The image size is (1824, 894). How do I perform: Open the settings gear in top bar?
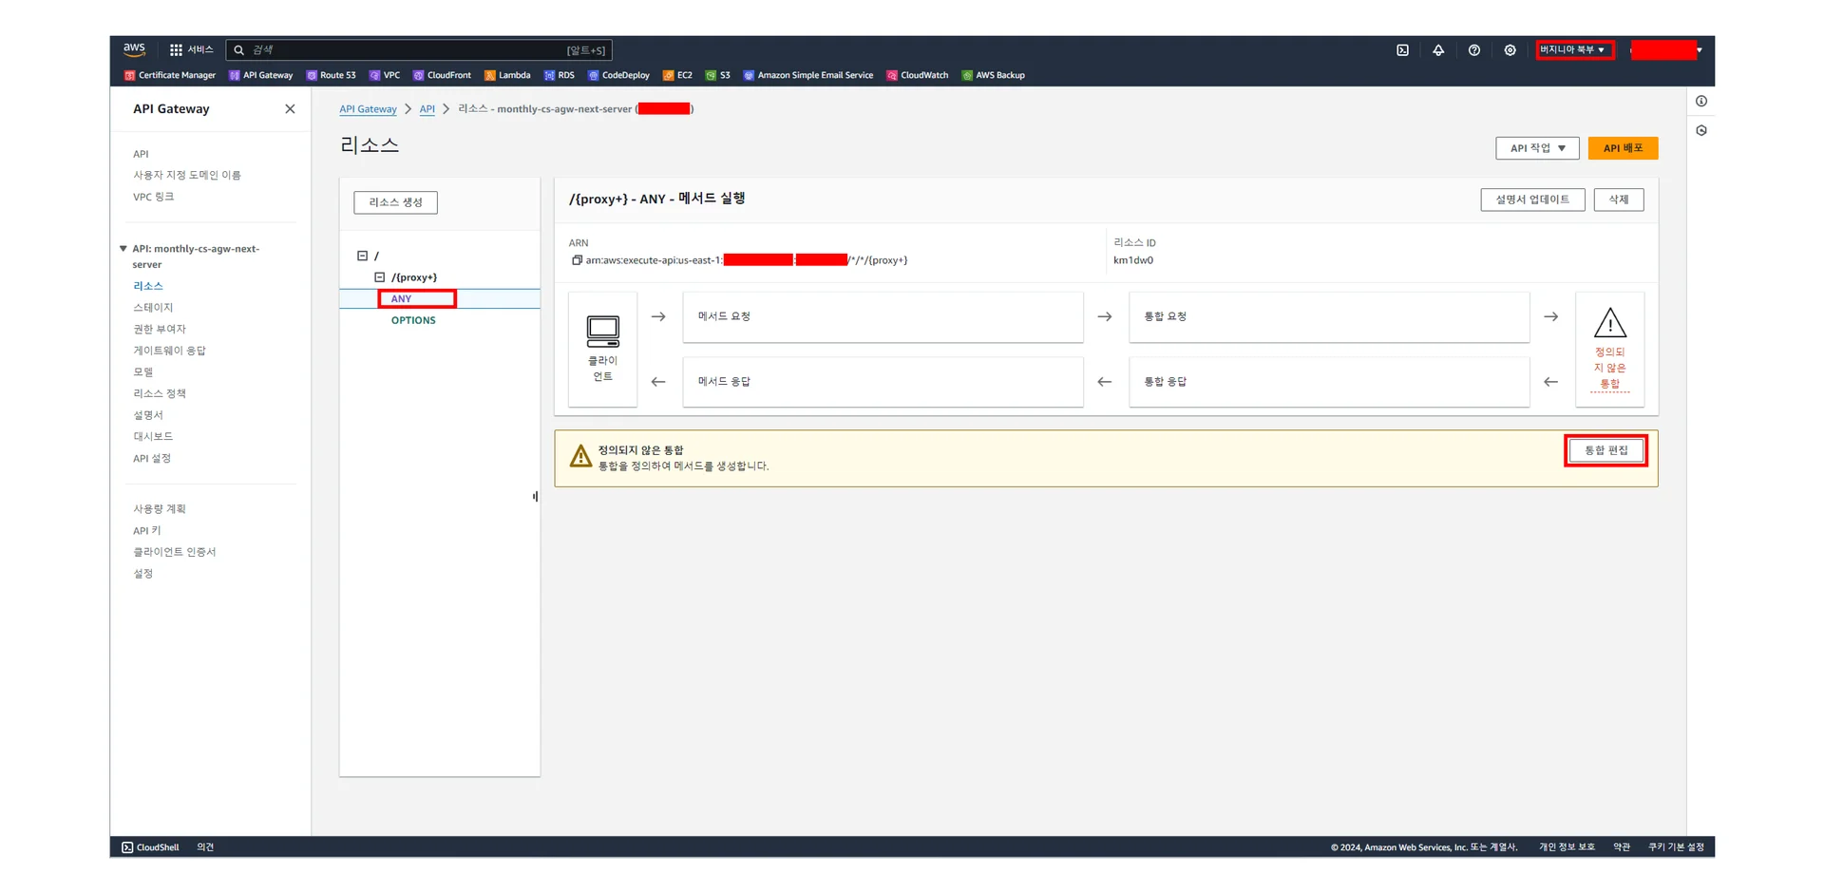(x=1510, y=50)
